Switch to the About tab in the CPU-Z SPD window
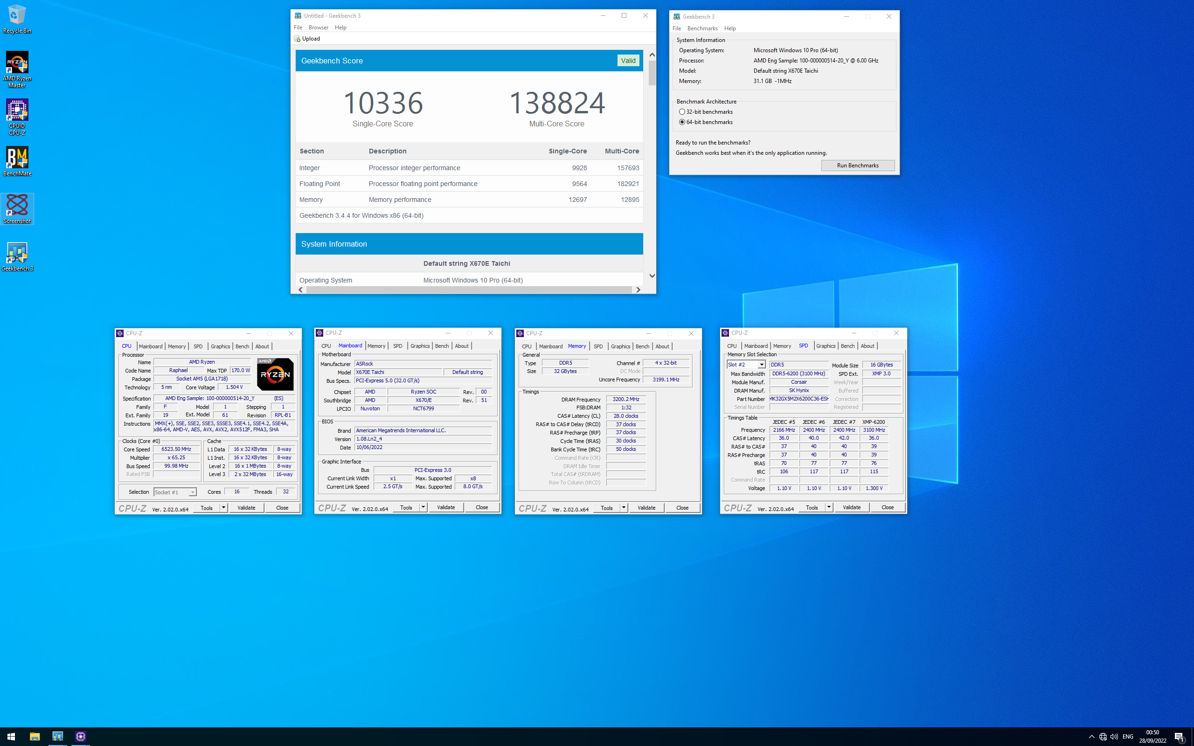The height and width of the screenshot is (746, 1194). coord(868,346)
